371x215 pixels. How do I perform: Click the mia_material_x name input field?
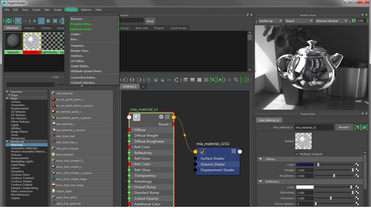pyautogui.click(x=314, y=127)
